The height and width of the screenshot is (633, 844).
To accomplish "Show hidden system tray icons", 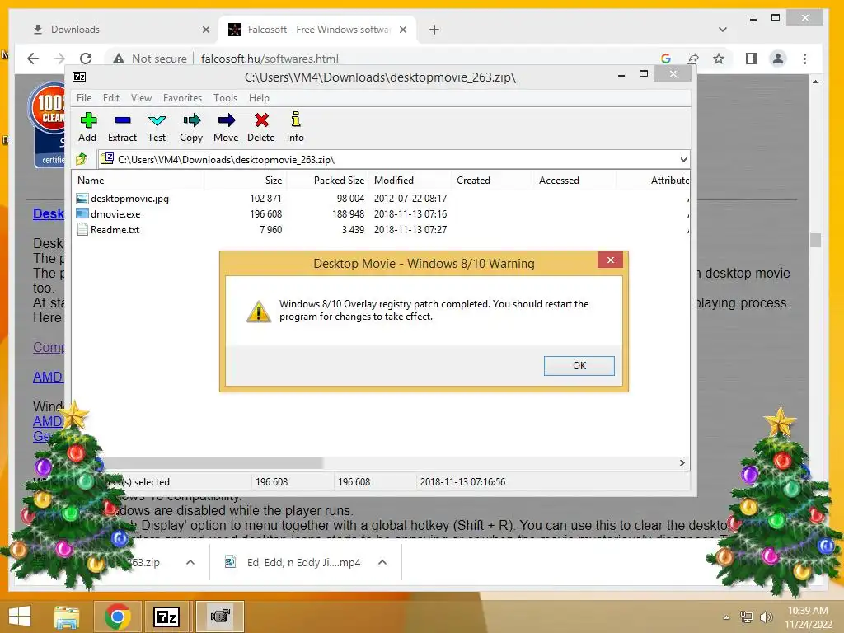I will tap(726, 617).
